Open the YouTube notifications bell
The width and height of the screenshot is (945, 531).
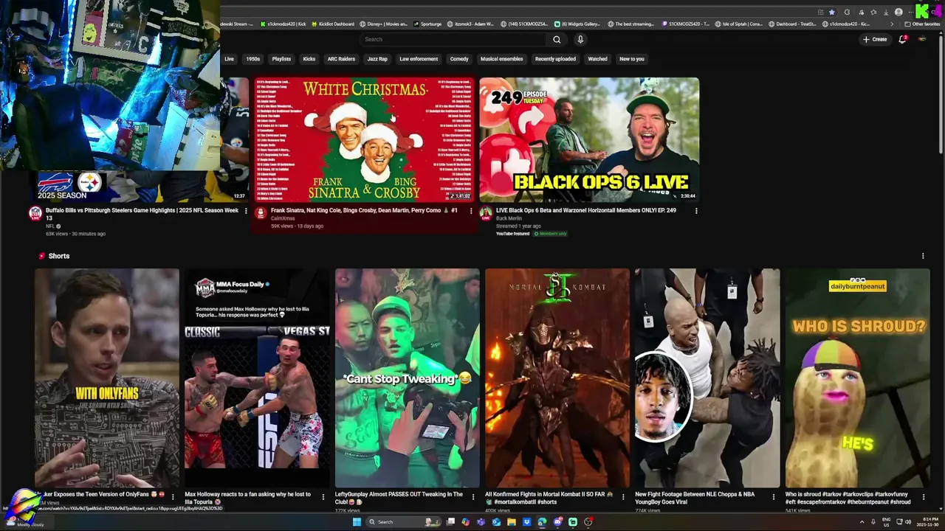click(x=902, y=39)
